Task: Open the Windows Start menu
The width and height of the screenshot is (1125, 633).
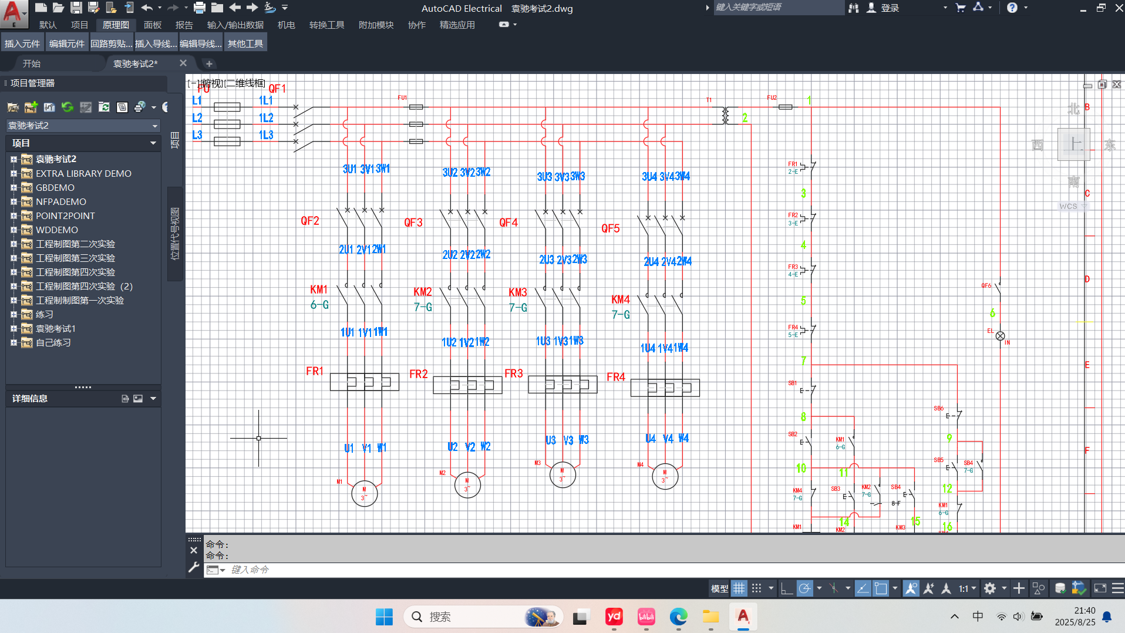Action: 385,617
